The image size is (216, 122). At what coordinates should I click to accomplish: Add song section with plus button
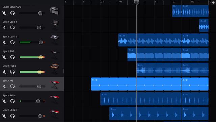(x=213, y=3)
